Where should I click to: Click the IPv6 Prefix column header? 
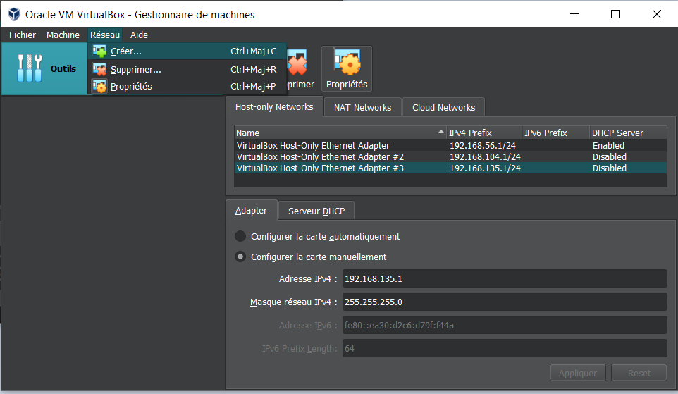pyautogui.click(x=555, y=133)
